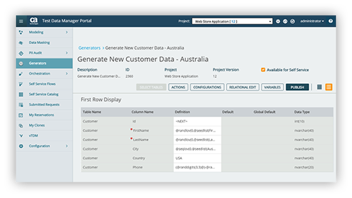
Task: Click the help question mark icon
Action: 331,21
